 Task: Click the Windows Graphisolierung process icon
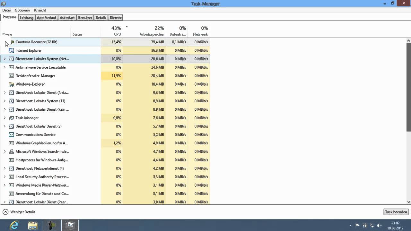coord(12,143)
